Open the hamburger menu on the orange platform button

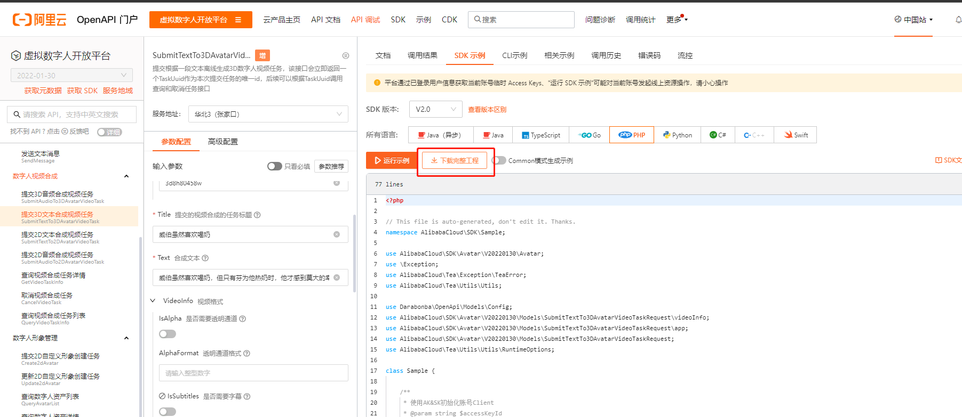(238, 20)
